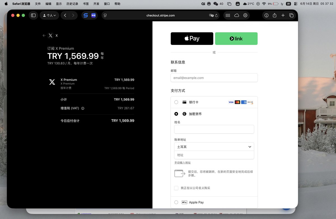The width and height of the screenshot is (336, 219).
Task: Go forward with the toolbar forward arrow
Action: (x=73, y=15)
